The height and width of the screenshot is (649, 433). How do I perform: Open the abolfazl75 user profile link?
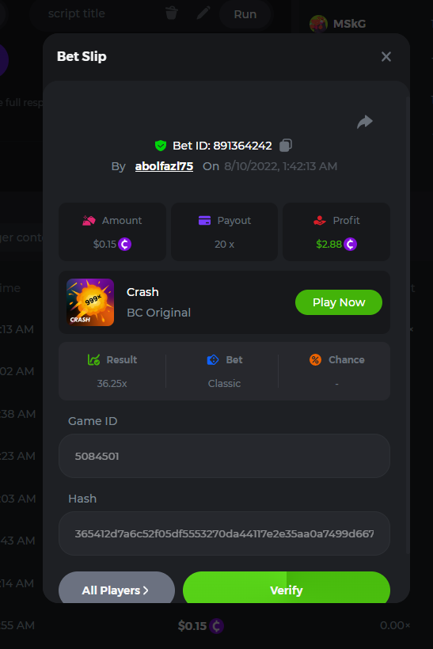click(x=164, y=166)
